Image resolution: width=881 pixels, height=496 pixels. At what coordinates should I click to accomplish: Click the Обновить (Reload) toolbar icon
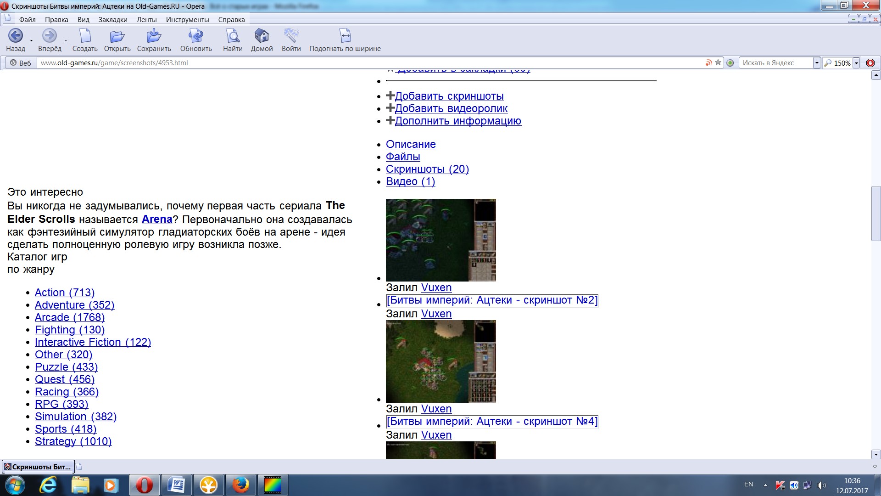pos(196,36)
